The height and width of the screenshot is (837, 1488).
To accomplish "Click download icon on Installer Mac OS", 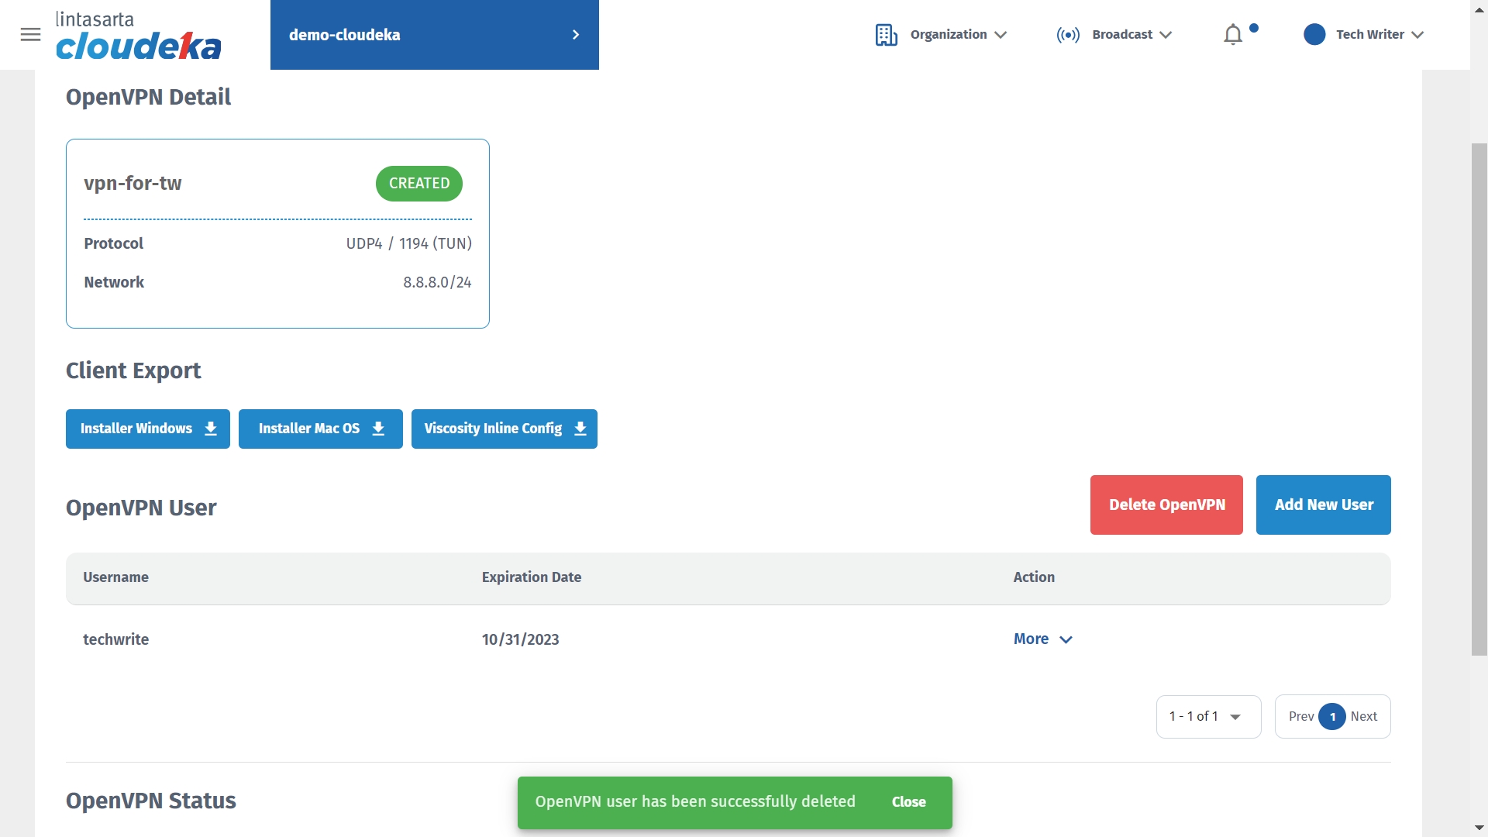I will 378,429.
